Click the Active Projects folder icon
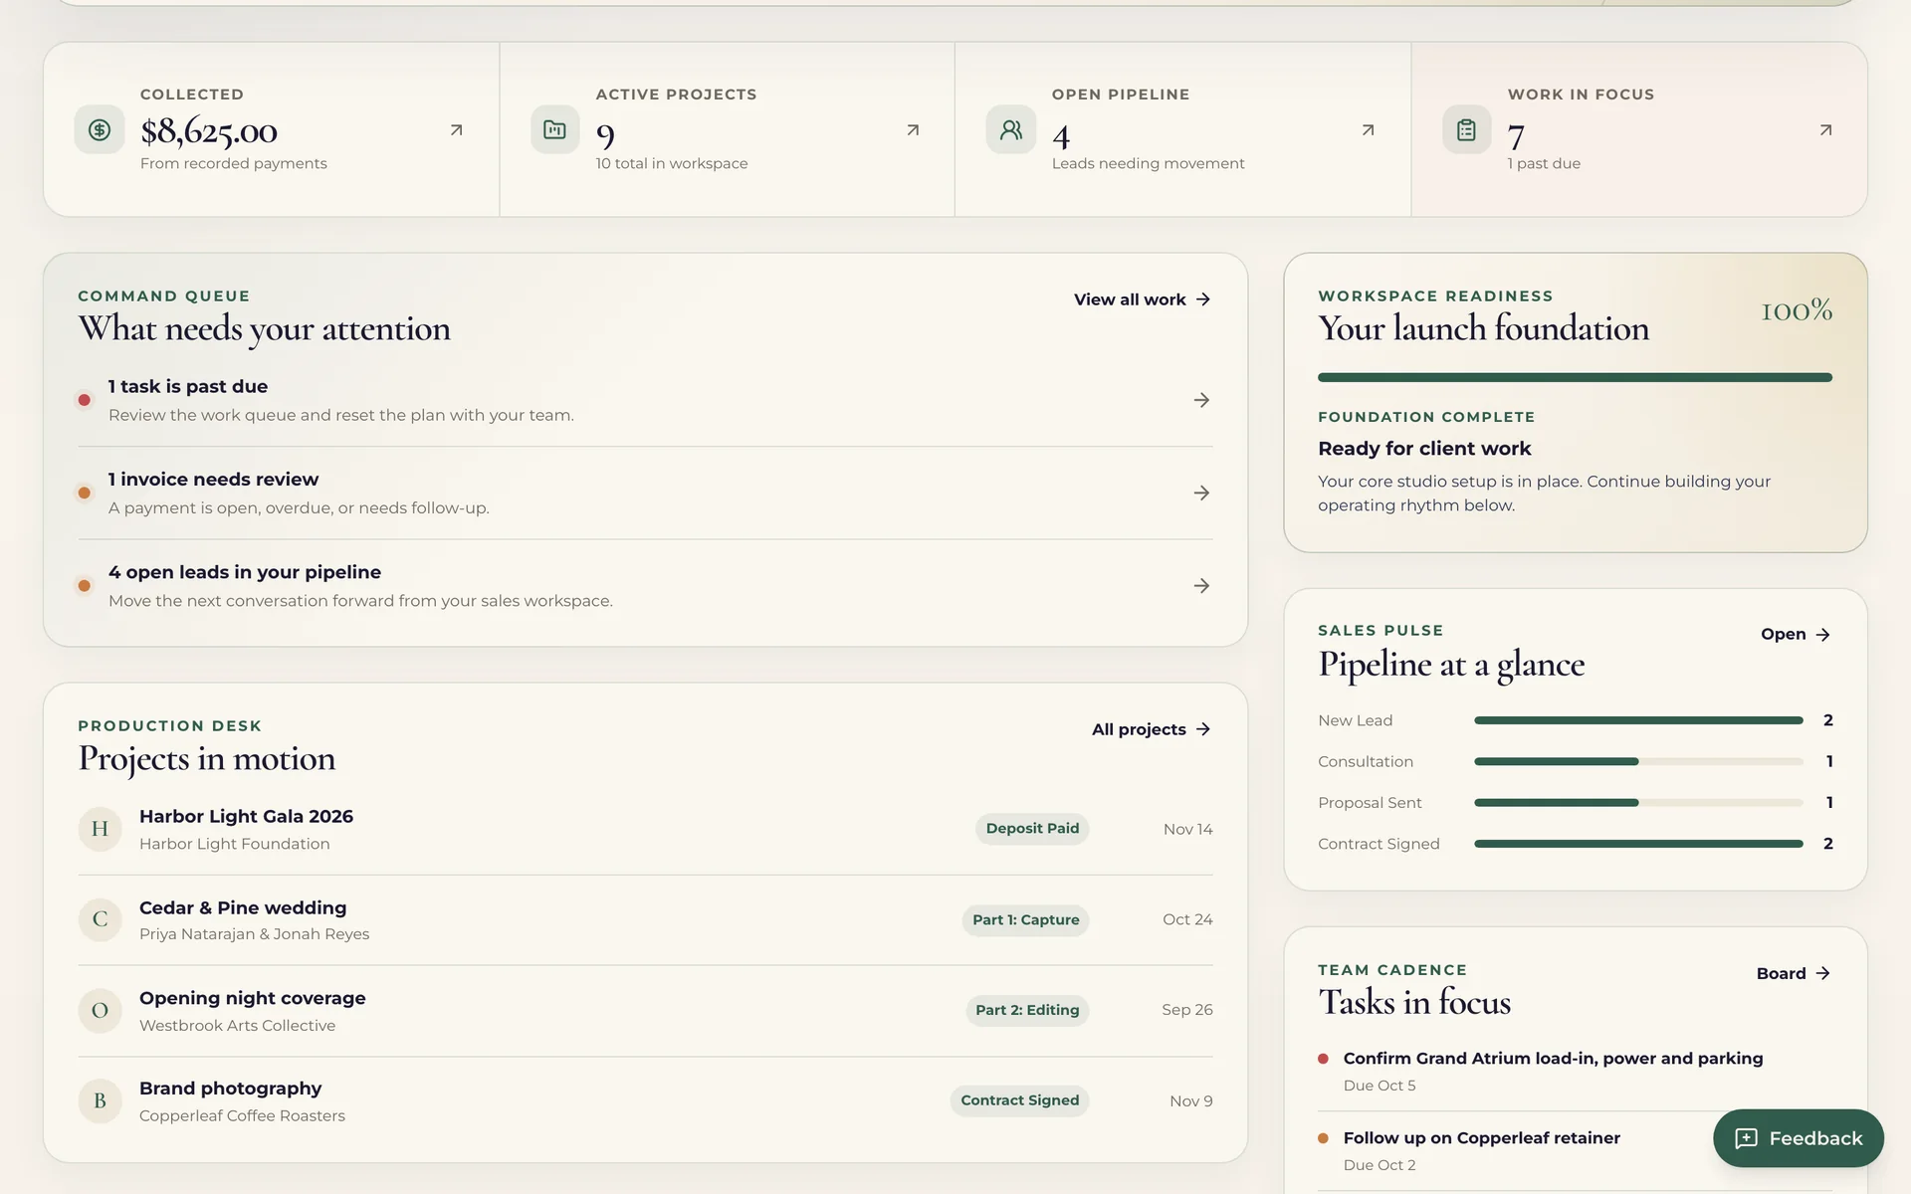This screenshot has height=1194, width=1911. (x=555, y=129)
